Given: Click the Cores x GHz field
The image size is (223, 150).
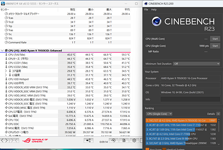Looking at the screenshot, I should click(x=190, y=85).
